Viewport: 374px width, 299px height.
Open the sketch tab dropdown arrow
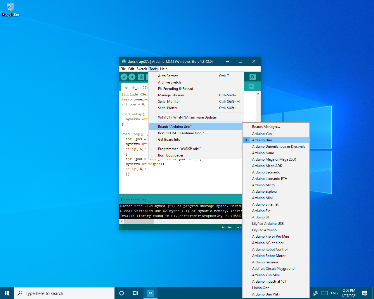[x=251, y=86]
